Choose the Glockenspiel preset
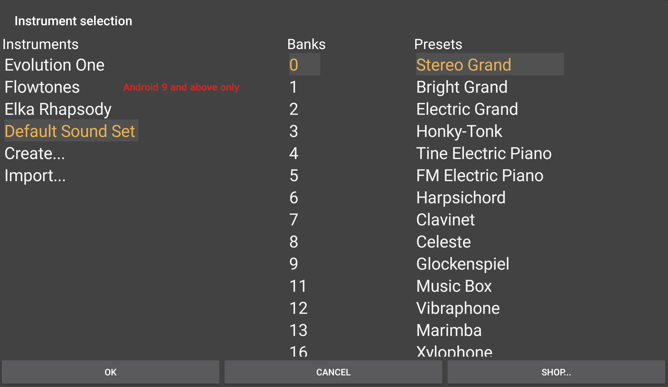 (463, 264)
